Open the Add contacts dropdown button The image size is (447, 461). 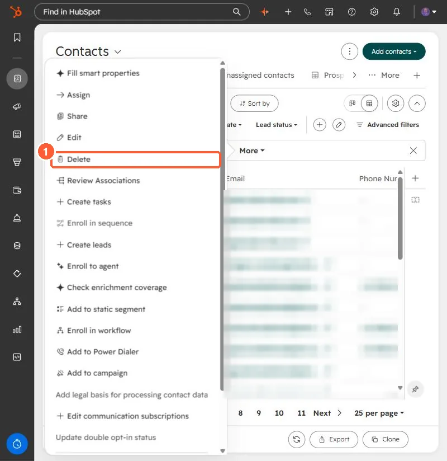(394, 51)
